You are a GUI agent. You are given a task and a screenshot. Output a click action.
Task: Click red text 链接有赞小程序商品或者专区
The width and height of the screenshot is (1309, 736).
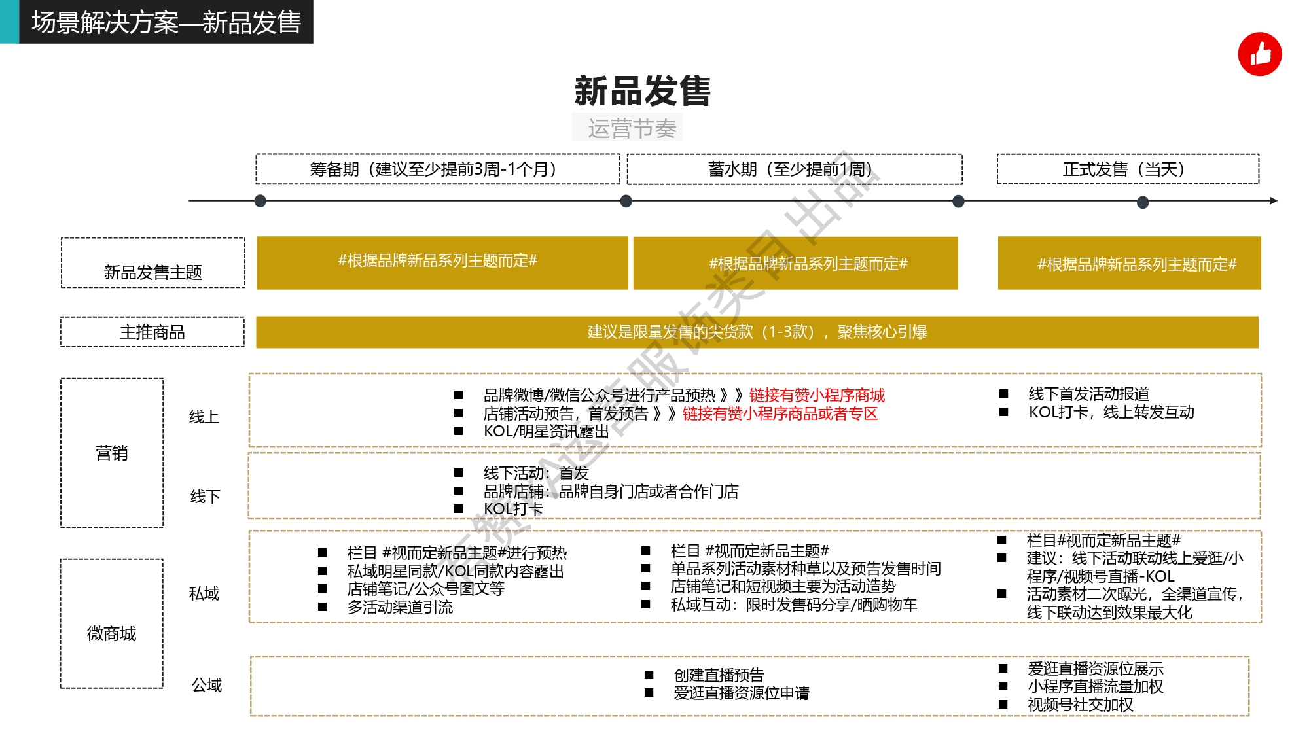click(x=780, y=413)
